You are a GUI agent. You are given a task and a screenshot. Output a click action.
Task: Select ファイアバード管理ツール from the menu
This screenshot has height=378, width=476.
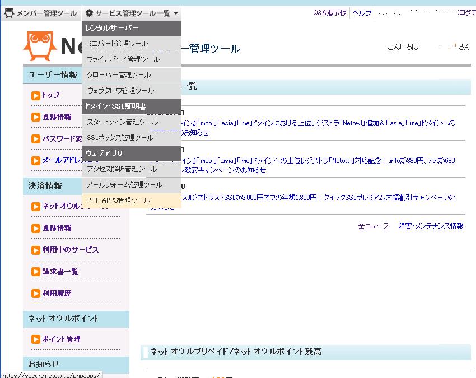123,59
